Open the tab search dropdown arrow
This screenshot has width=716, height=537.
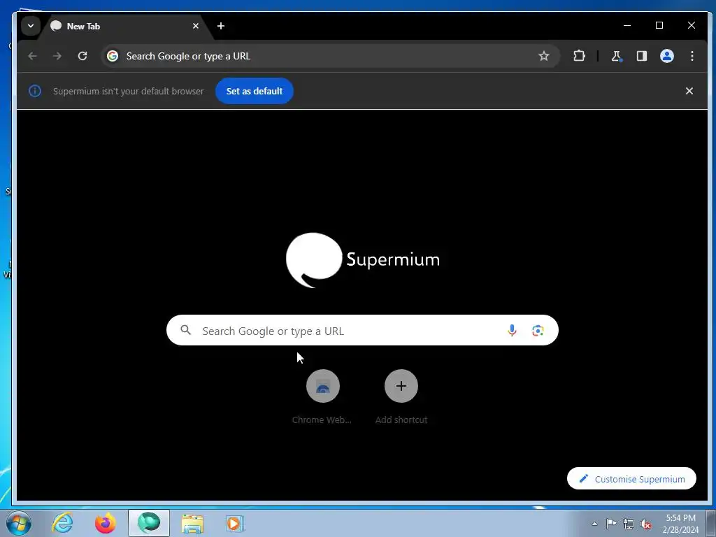31,26
